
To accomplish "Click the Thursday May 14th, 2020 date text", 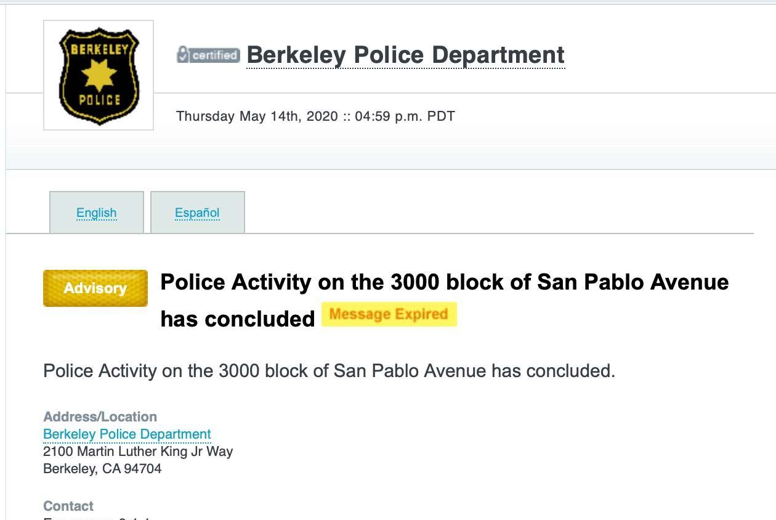I will [257, 116].
